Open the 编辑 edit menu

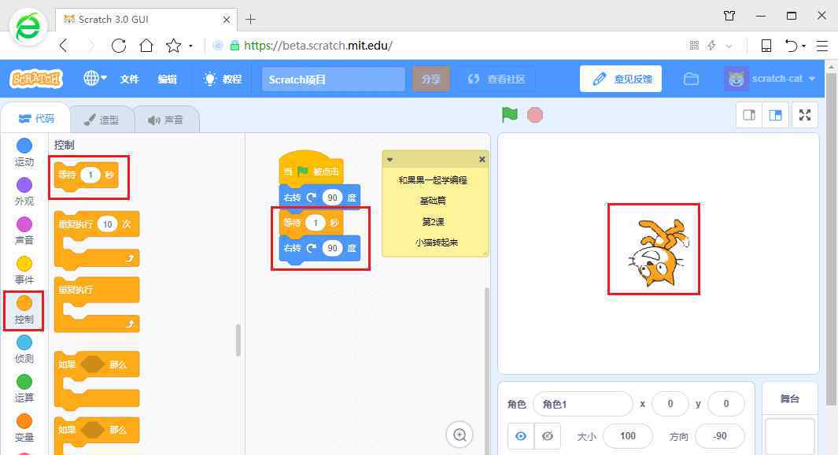coord(168,80)
